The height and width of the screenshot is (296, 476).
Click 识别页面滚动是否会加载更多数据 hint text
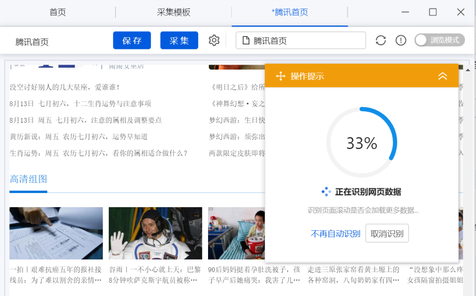pyautogui.click(x=363, y=210)
